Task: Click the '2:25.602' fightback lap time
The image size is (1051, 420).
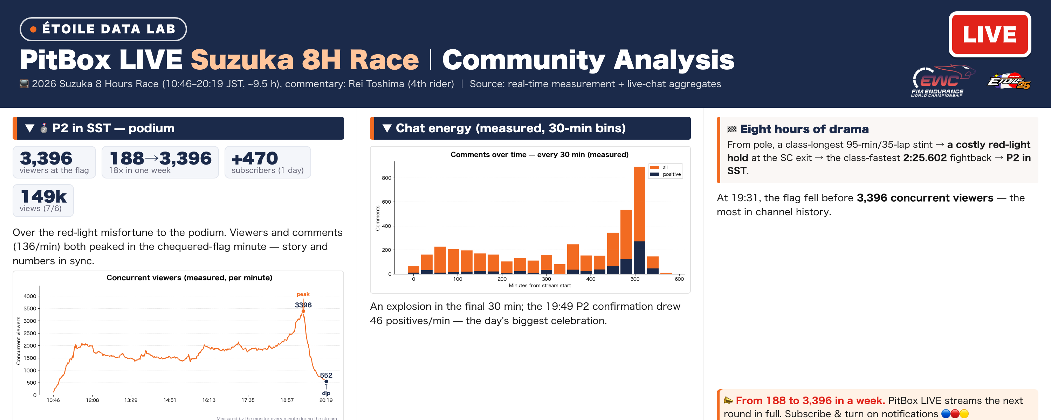Action: coord(925,158)
